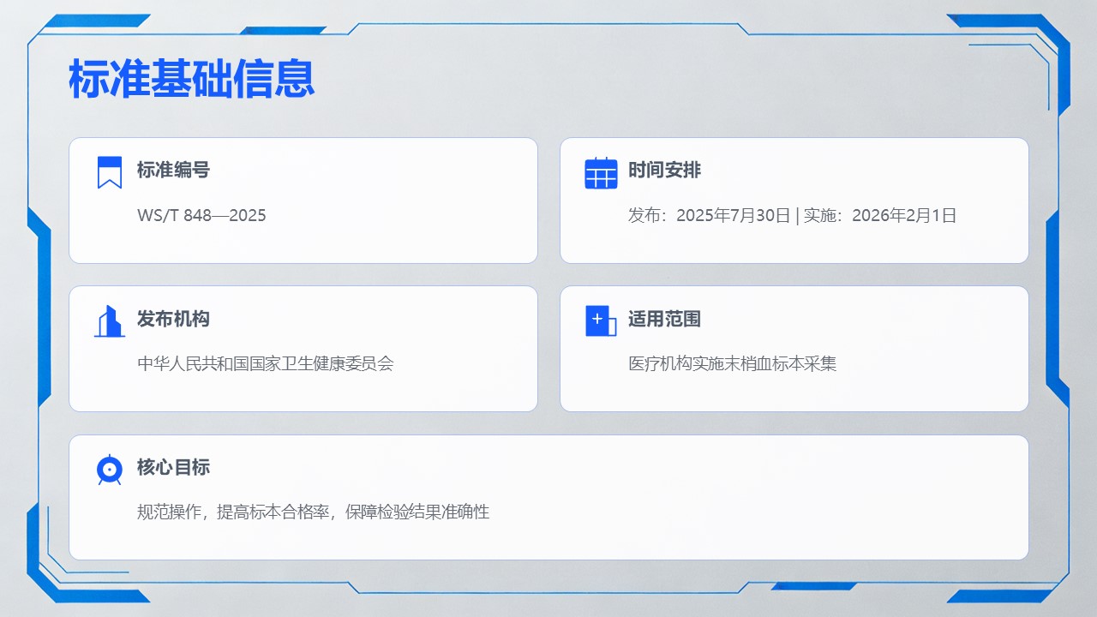Select the standard number text WS/T 848—2025
The width and height of the screenshot is (1097, 617).
pos(201,215)
